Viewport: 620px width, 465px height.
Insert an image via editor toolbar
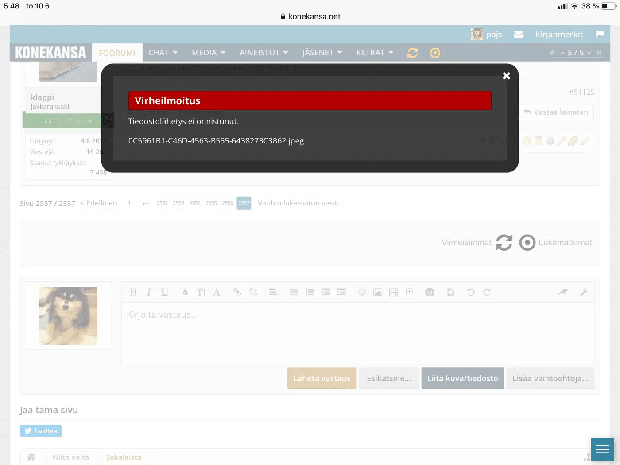[378, 292]
